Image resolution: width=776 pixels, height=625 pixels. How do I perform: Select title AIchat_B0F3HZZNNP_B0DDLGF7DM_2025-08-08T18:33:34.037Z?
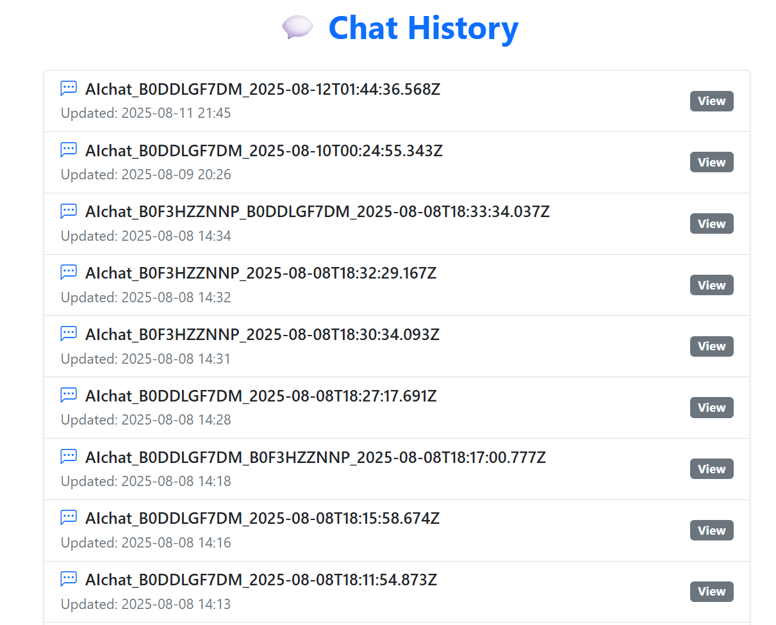pos(317,211)
